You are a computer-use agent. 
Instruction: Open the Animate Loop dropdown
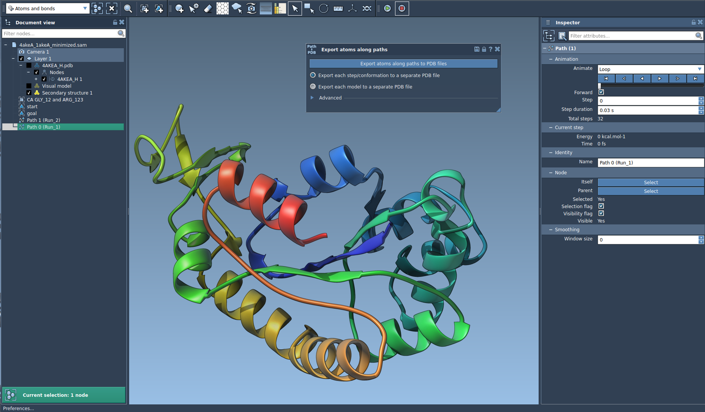(650, 69)
